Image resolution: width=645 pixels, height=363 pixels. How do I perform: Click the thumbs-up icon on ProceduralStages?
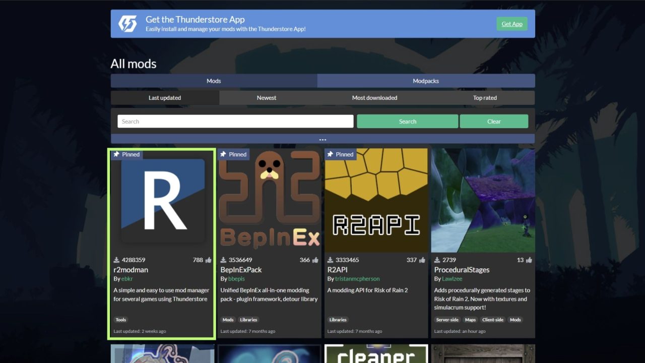[x=529, y=260]
